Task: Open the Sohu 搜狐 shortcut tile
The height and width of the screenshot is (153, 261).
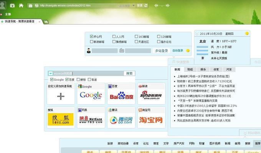Action: tap(61, 117)
